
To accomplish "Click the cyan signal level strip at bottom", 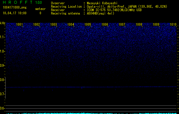I will (x=91, y=113).
